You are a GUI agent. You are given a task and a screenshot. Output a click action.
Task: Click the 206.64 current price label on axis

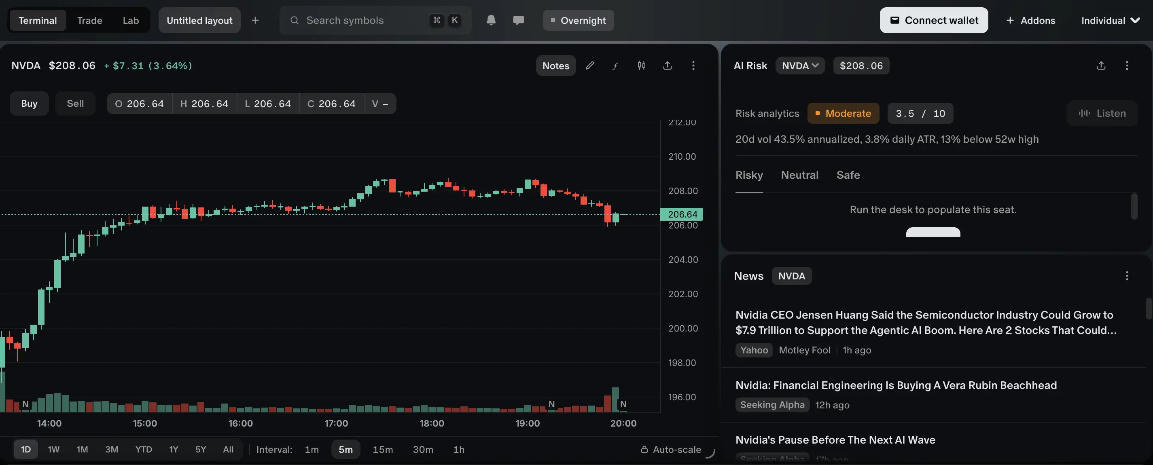click(x=682, y=214)
